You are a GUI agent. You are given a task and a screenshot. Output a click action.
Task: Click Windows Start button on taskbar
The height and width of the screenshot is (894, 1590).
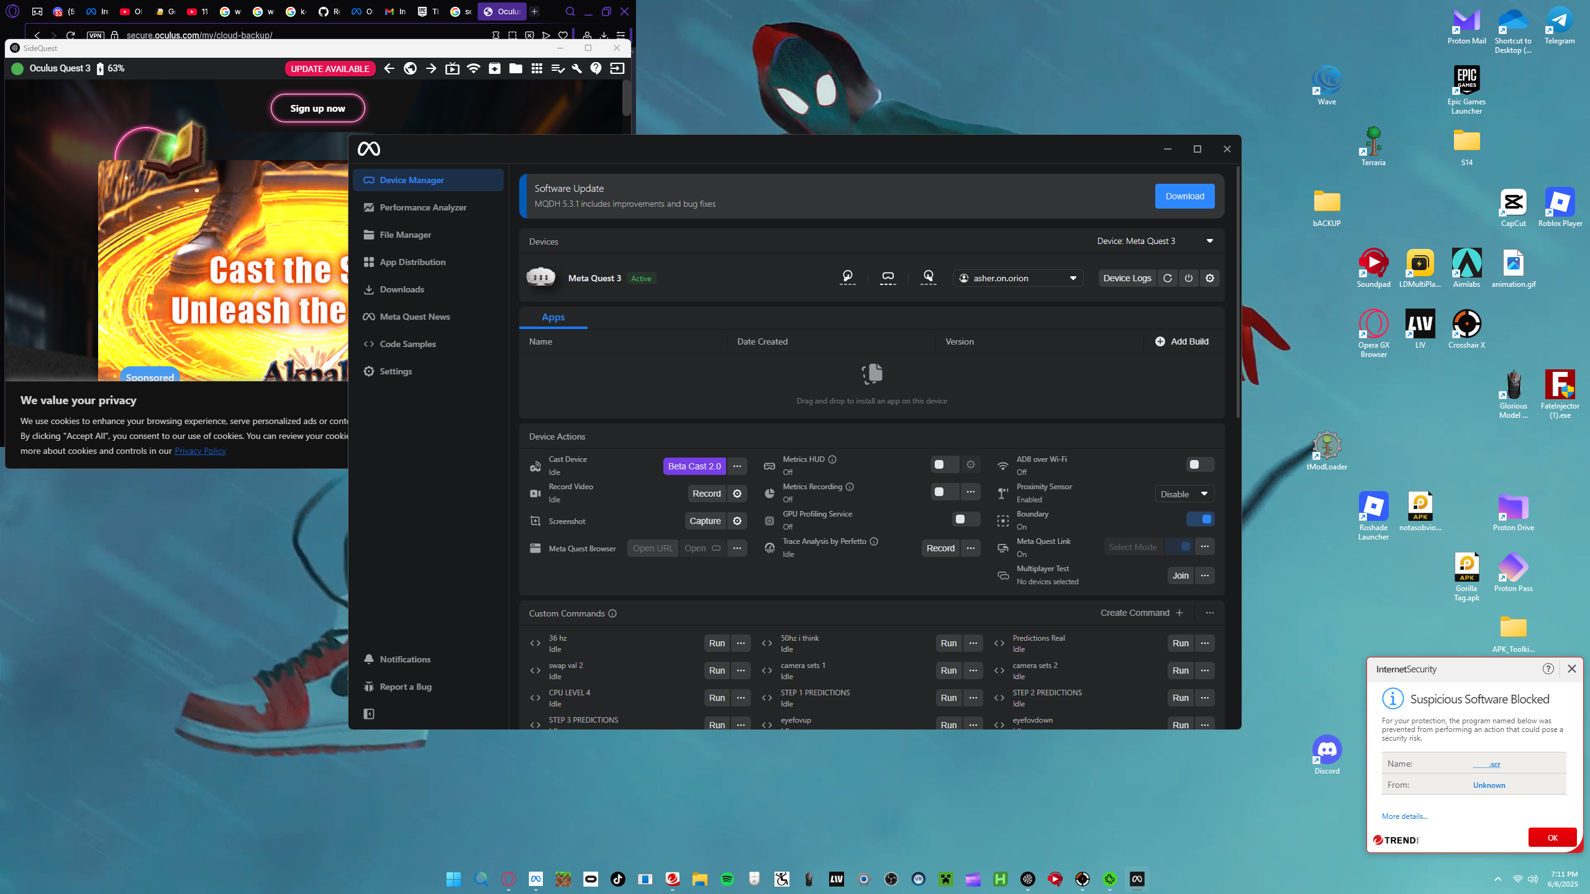pyautogui.click(x=453, y=879)
